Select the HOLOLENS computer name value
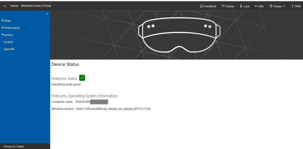303x149 pixels. 92,102
